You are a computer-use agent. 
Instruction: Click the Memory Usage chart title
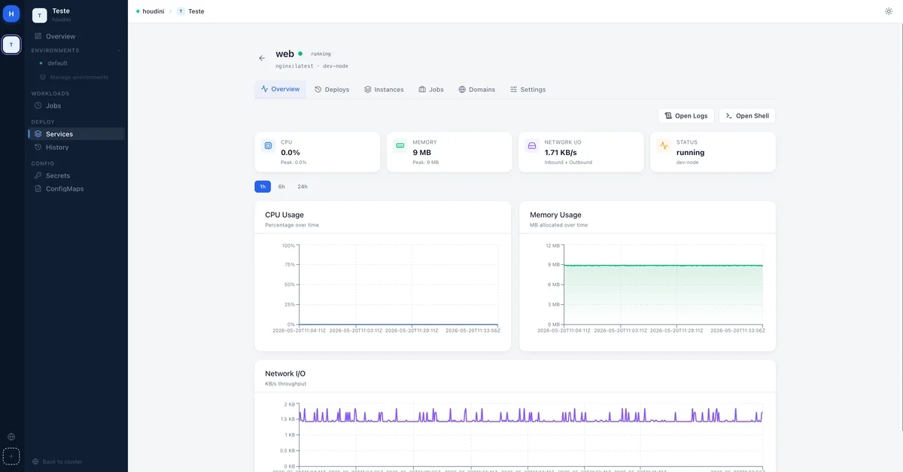[555, 215]
